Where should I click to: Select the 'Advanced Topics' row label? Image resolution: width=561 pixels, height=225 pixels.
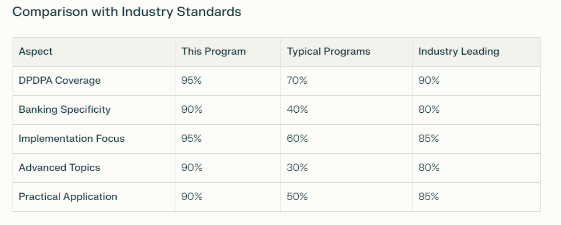point(59,167)
